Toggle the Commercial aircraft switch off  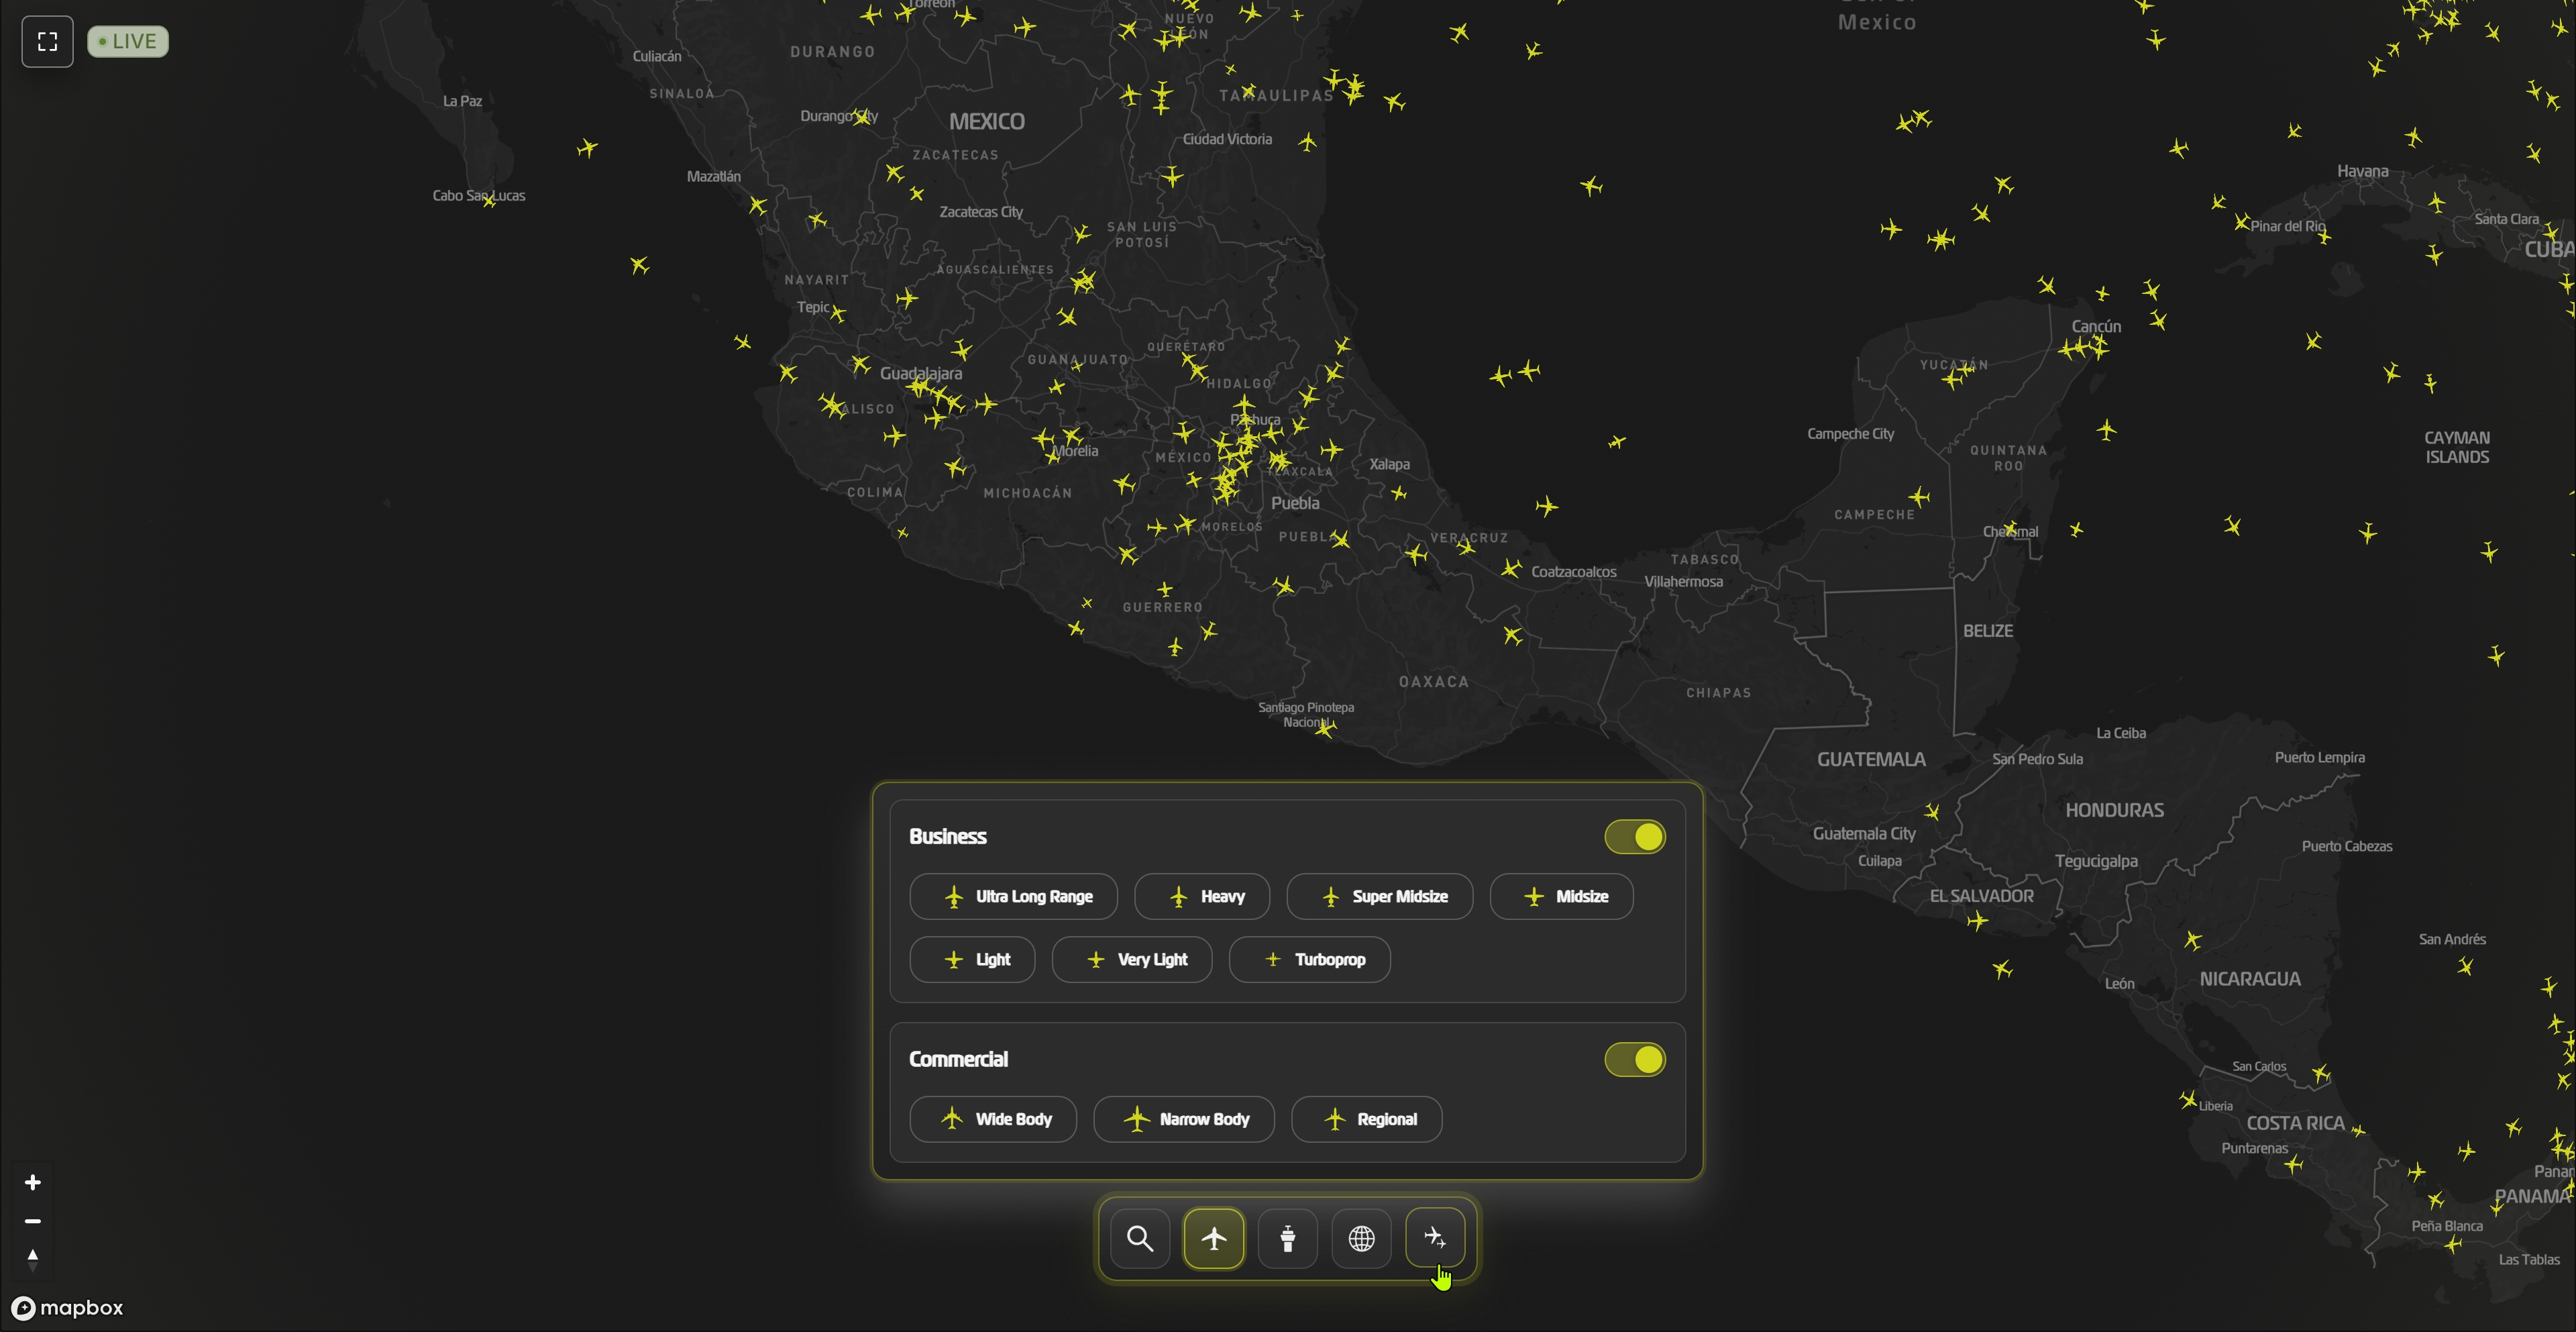coord(1634,1059)
